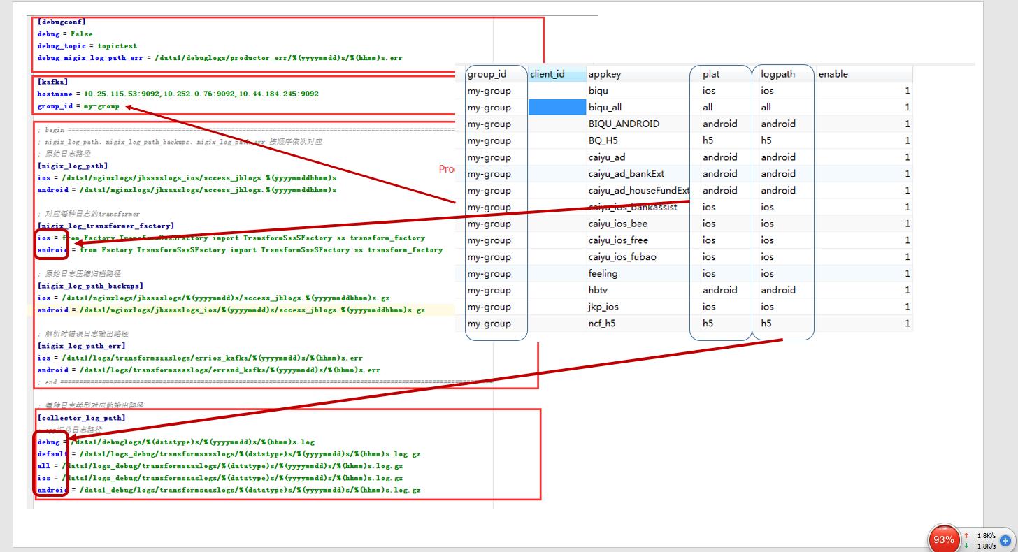Select the caiyu_ios_fubao appkey cell
The image size is (1018, 552).
pos(622,257)
